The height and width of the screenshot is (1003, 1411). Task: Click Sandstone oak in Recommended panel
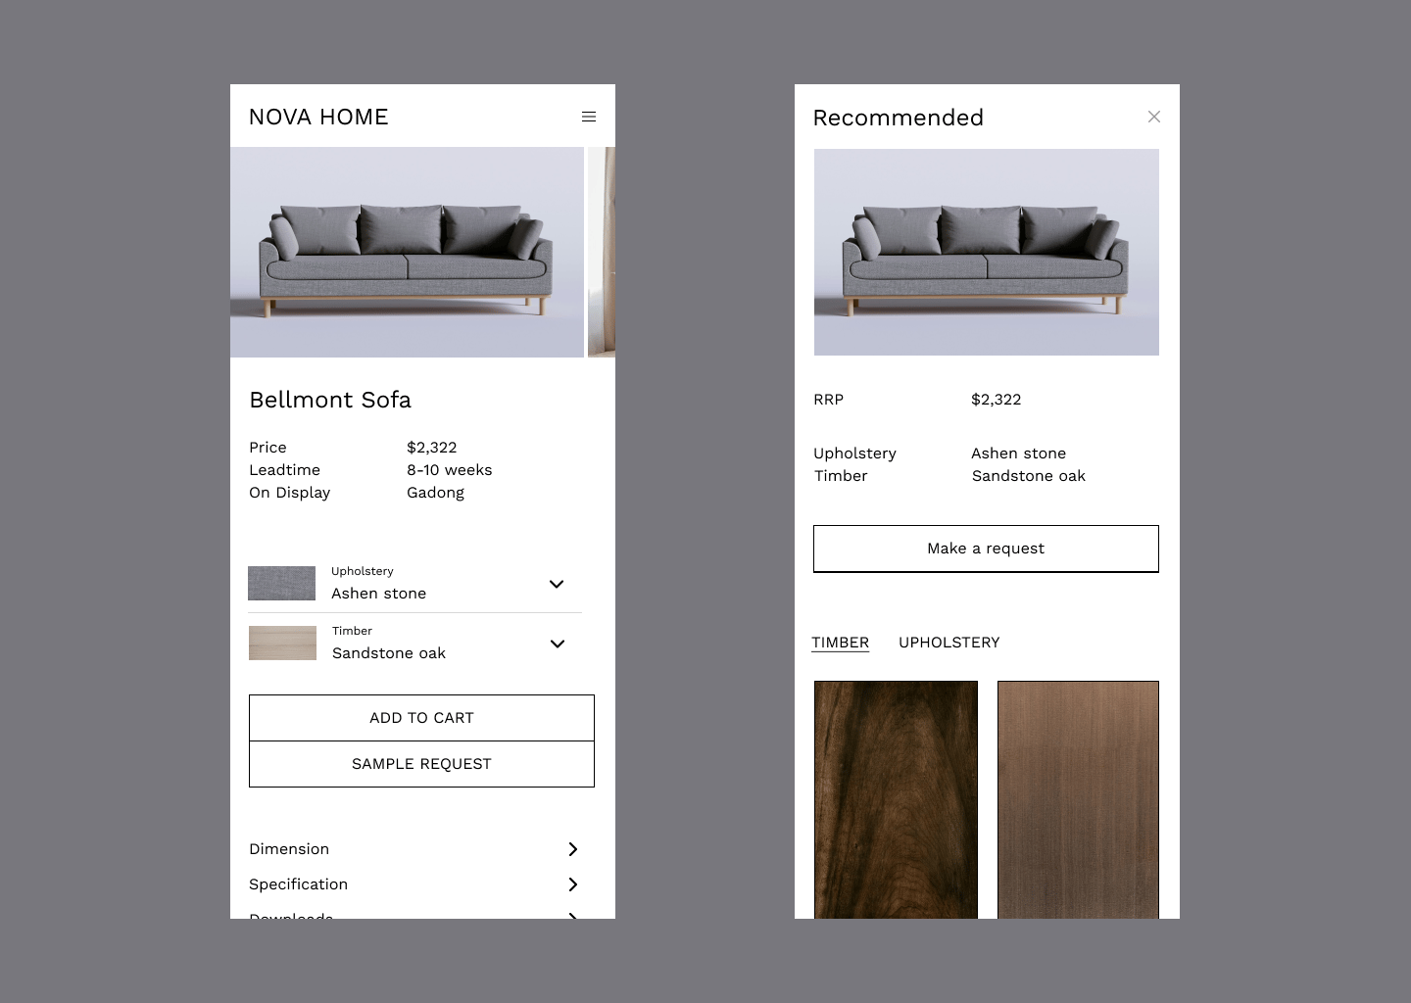point(1029,476)
